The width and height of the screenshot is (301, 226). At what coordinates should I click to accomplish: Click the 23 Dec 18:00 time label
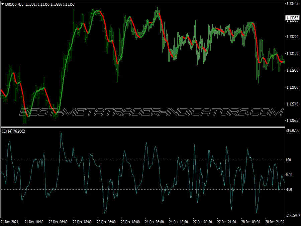point(130,222)
